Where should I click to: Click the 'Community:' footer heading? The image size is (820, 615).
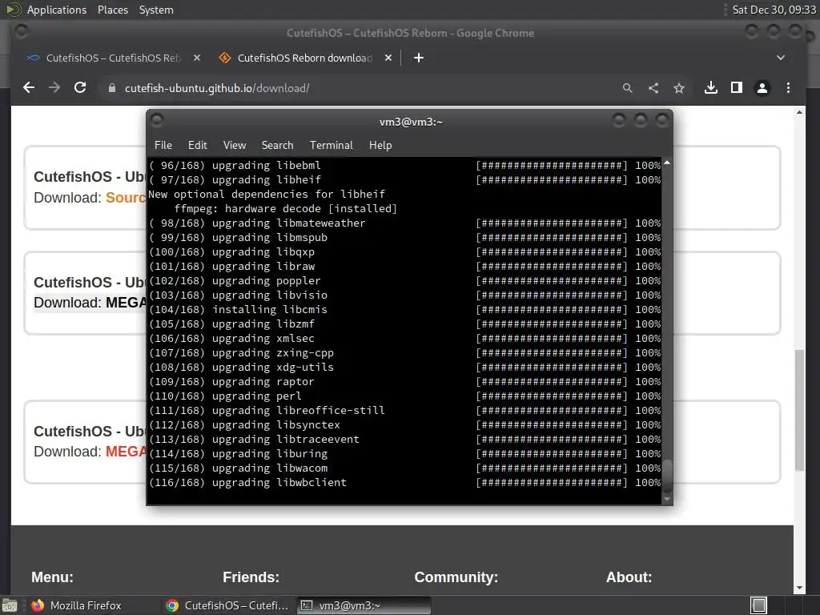(456, 577)
